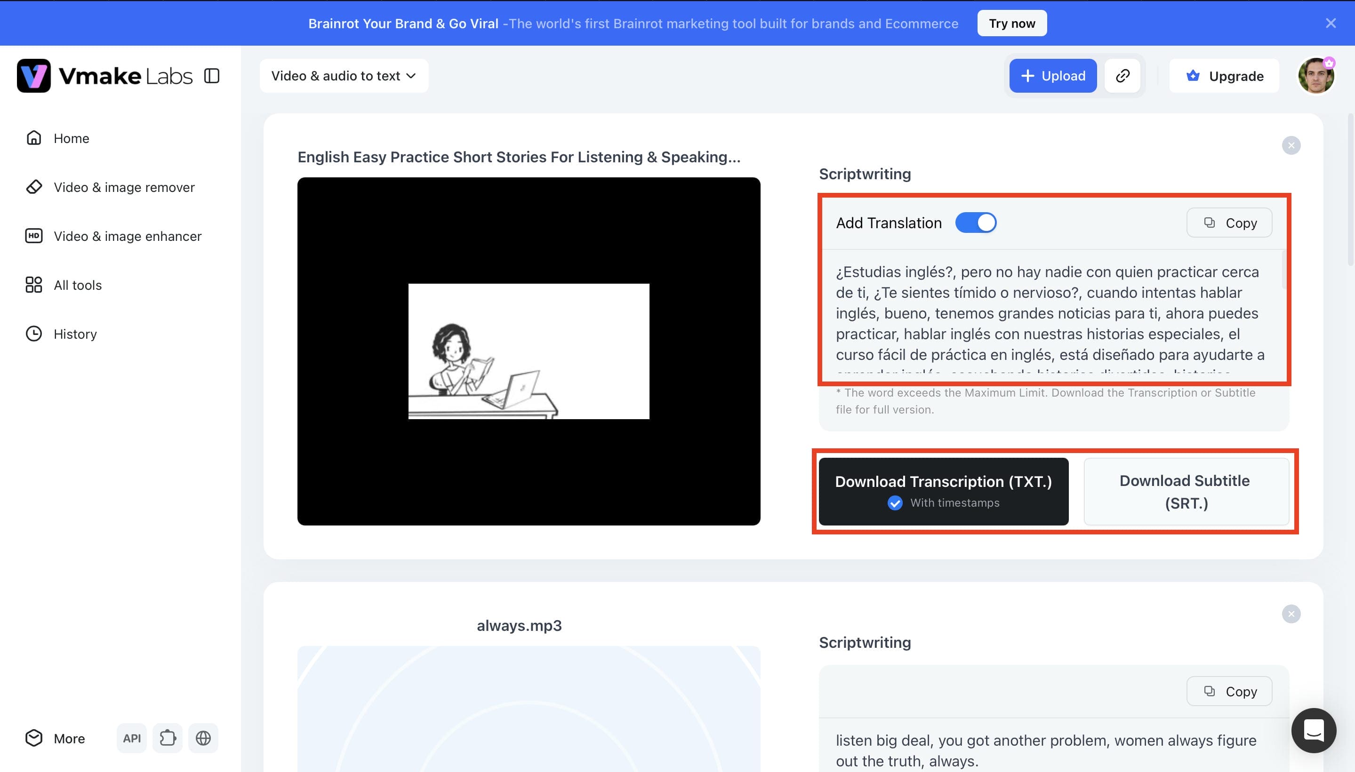Image resolution: width=1355 pixels, height=772 pixels.
Task: Click the Brainrot Your Brand banner text
Action: tap(403, 24)
